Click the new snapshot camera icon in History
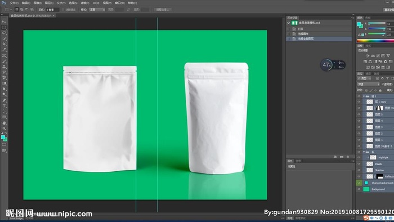Screen dimensions: 394x222 coord(342,157)
